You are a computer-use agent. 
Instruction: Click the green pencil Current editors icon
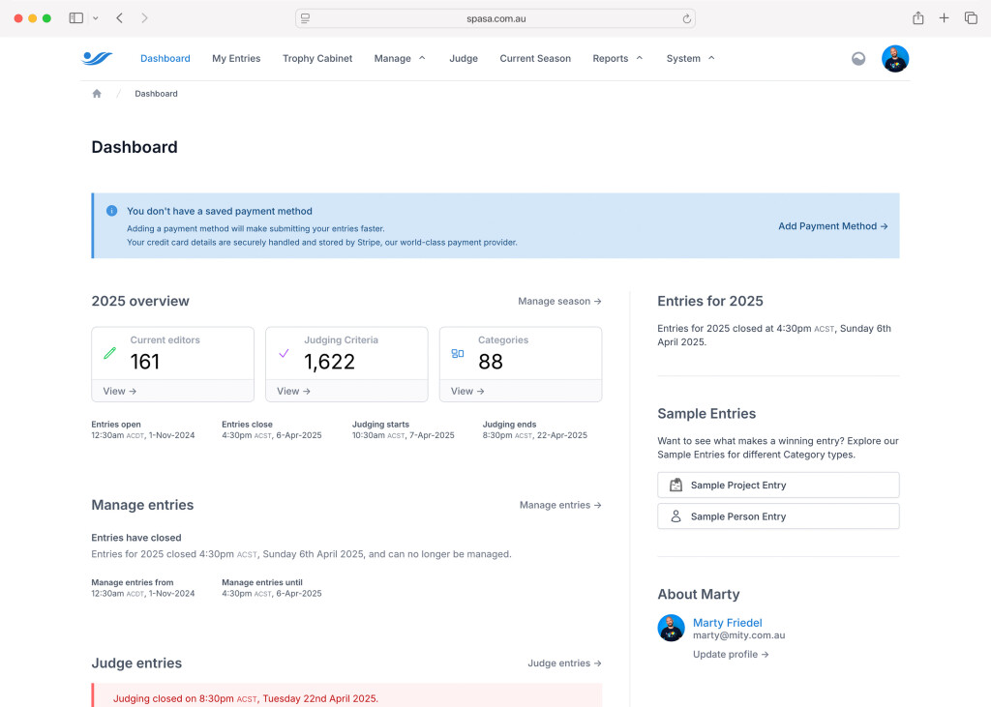coord(110,353)
